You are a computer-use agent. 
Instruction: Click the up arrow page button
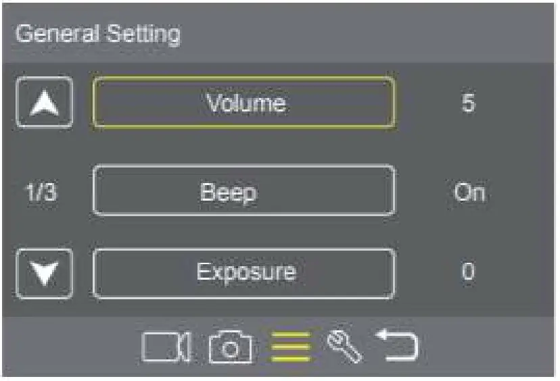[45, 103]
